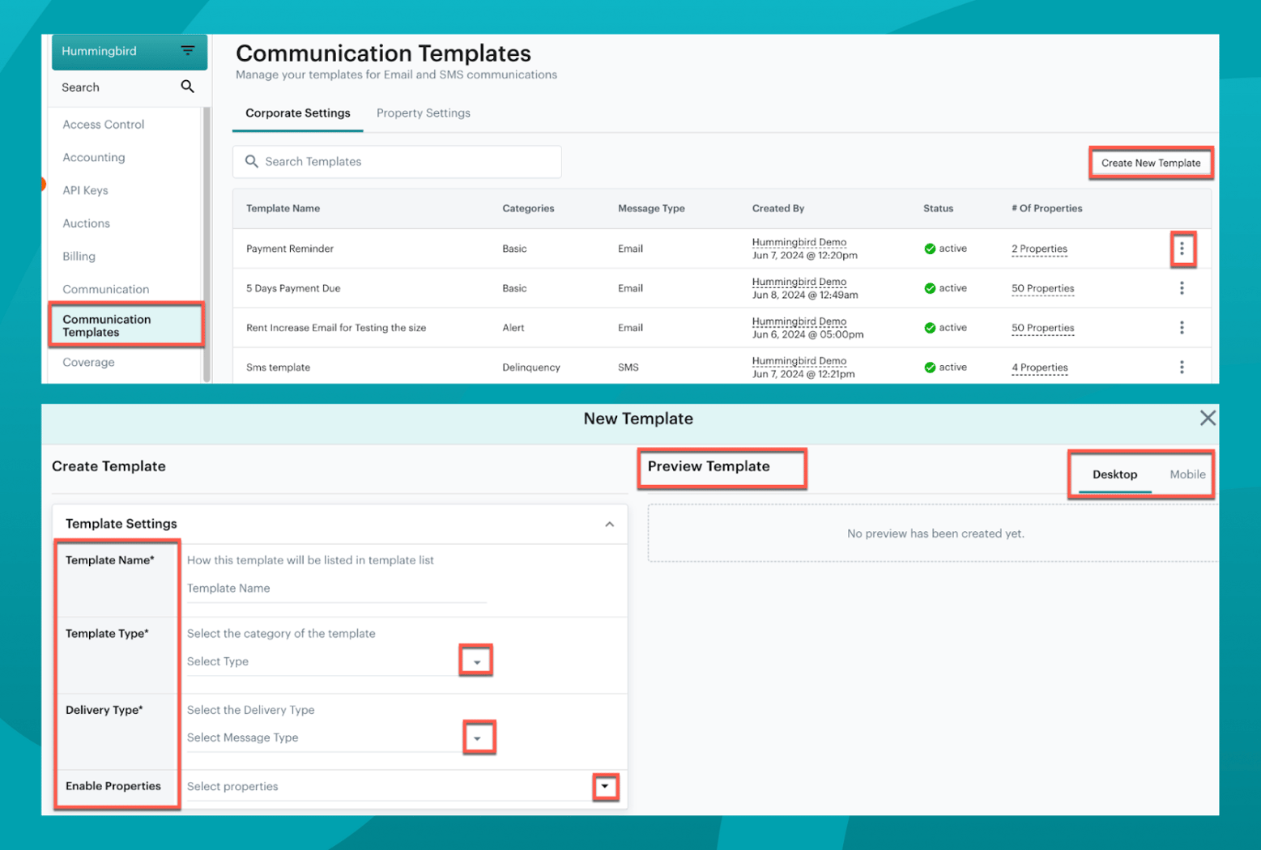Click the sidebar search magnifier icon
The image size is (1261, 850).
(x=187, y=87)
